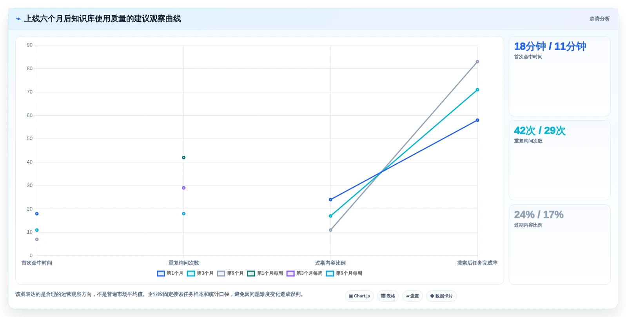Click the teal point at 11 on 首次命中时间
Image resolution: width=626 pixels, height=317 pixels.
(37, 230)
